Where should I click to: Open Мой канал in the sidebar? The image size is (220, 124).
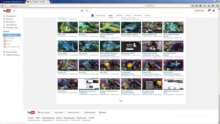(x=10, y=19)
